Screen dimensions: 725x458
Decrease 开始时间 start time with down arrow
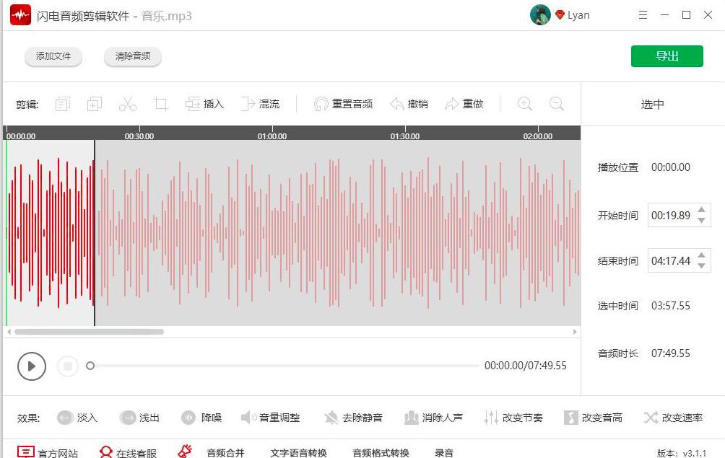point(701,221)
